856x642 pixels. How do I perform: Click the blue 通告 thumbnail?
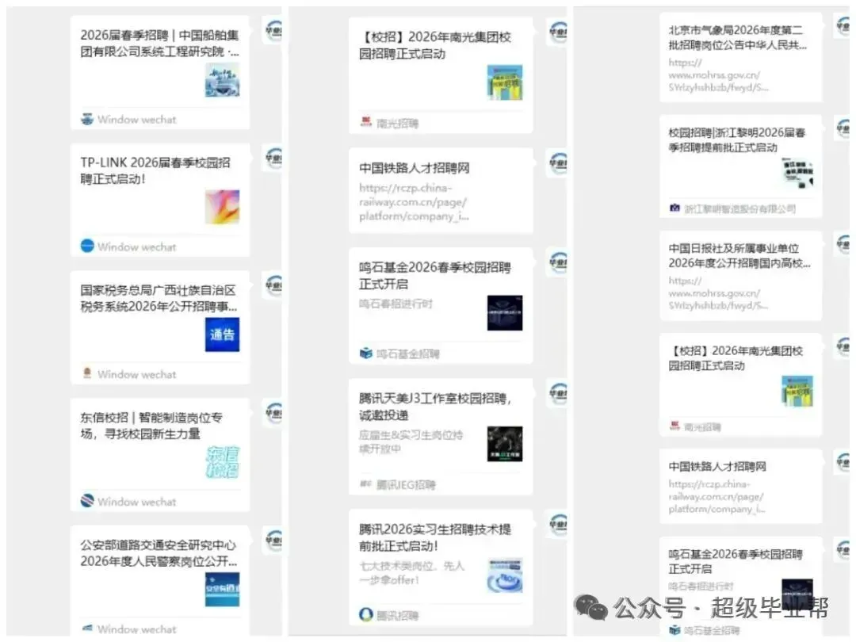click(222, 334)
